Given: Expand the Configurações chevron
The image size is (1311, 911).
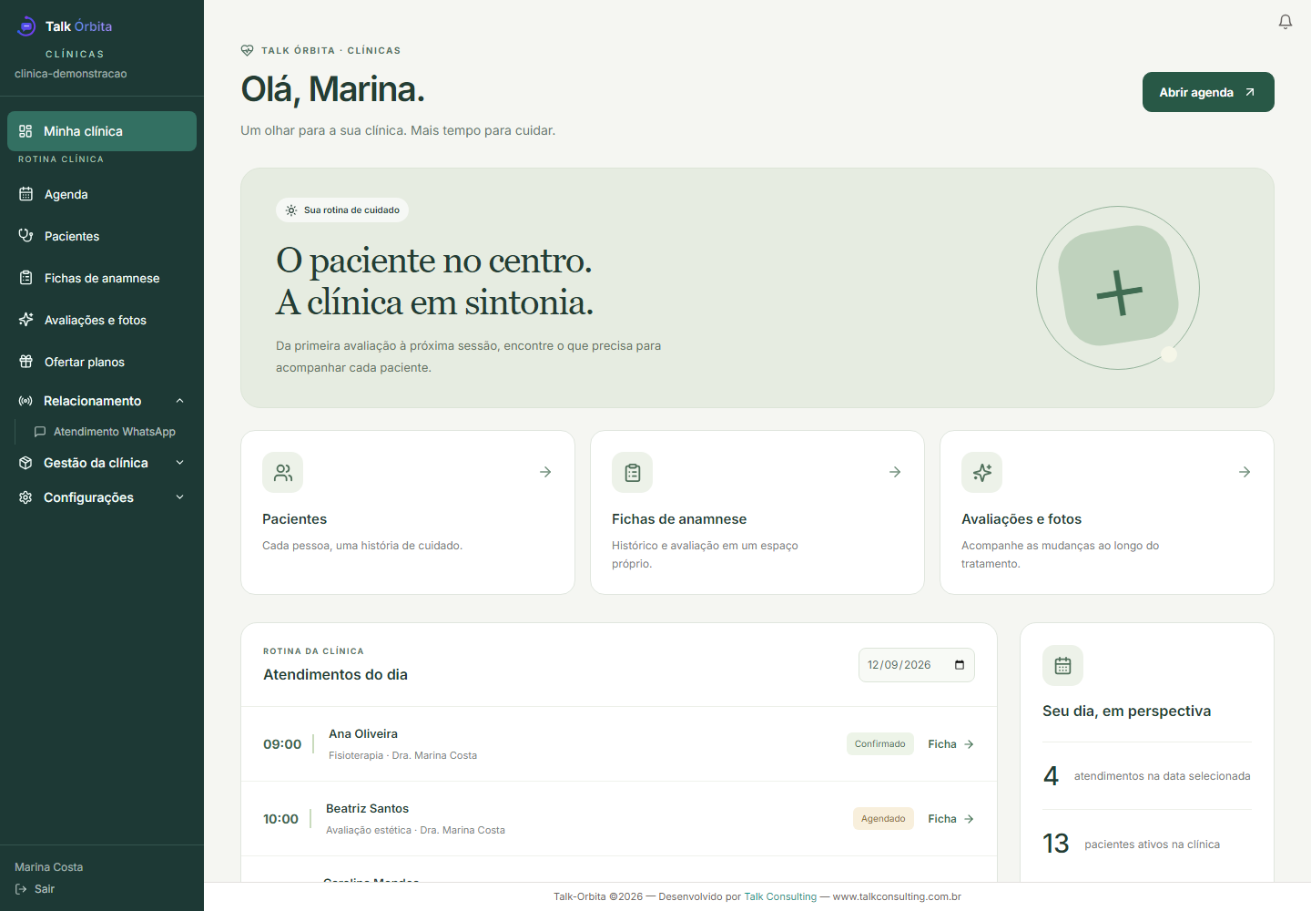Looking at the screenshot, I should [179, 497].
